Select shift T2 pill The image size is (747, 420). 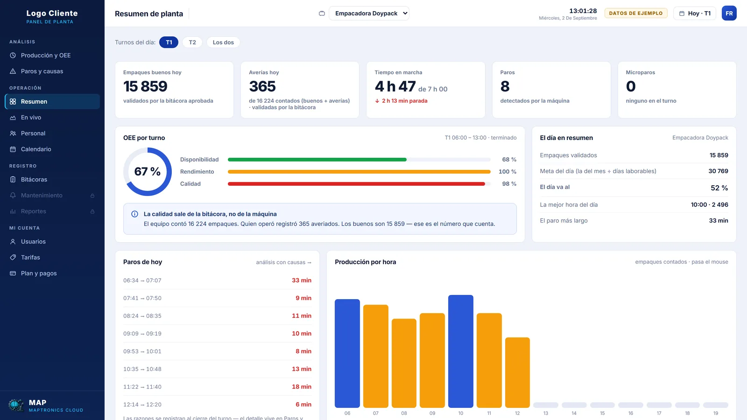pos(192,42)
